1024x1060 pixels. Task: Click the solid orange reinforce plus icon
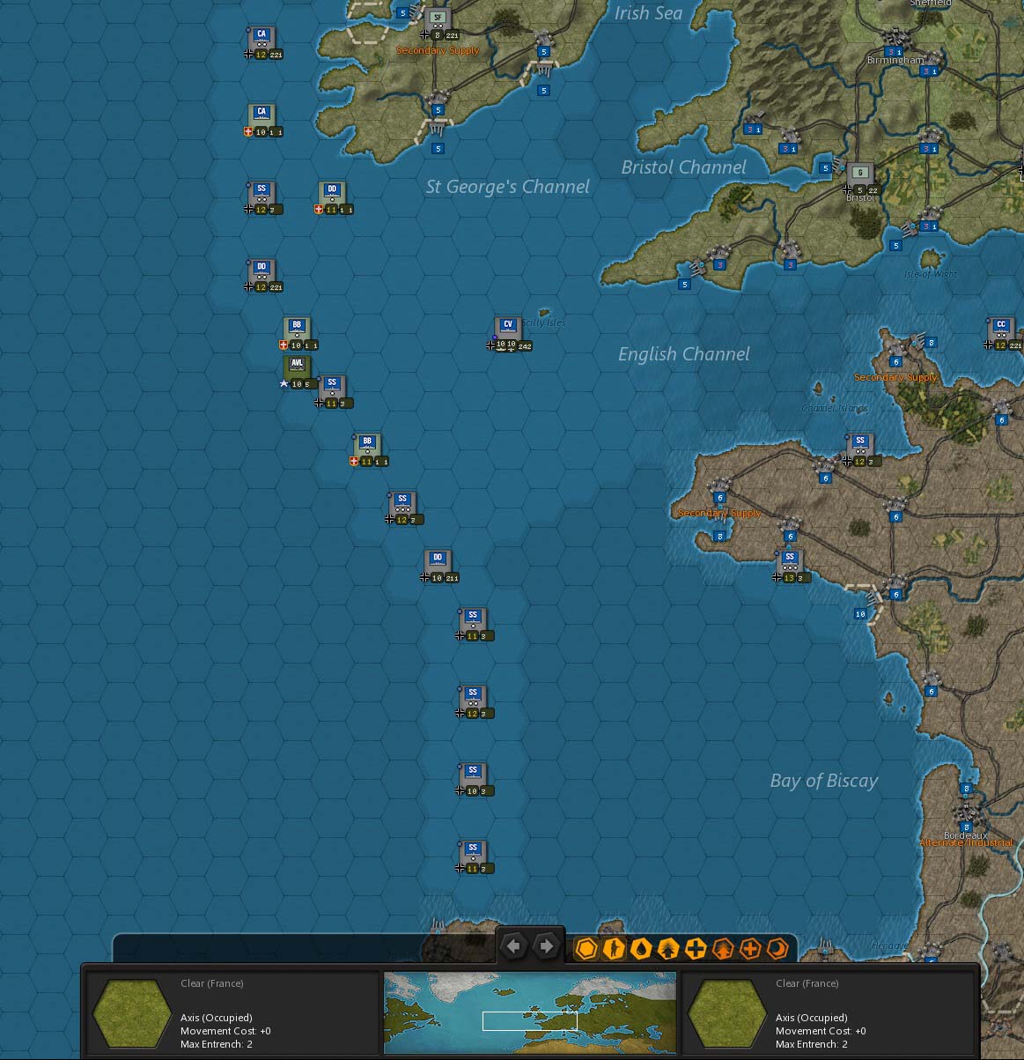[696, 948]
